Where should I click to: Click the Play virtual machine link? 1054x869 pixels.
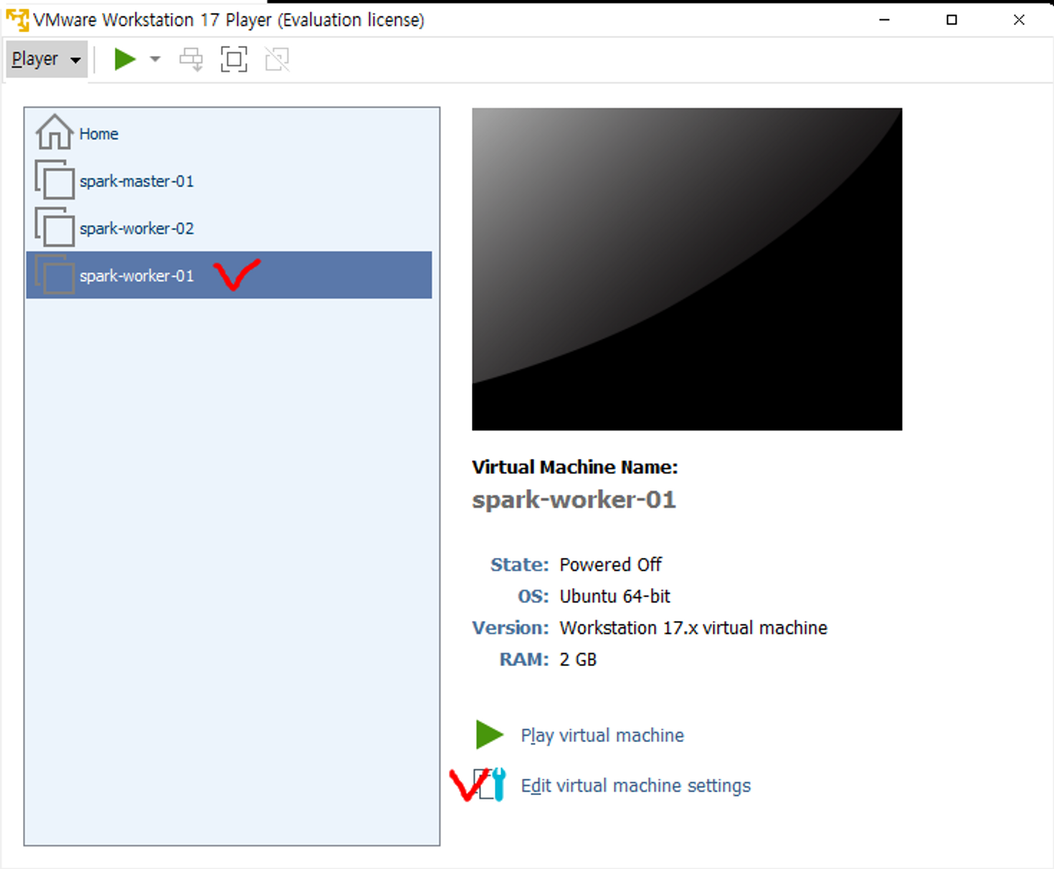point(602,736)
